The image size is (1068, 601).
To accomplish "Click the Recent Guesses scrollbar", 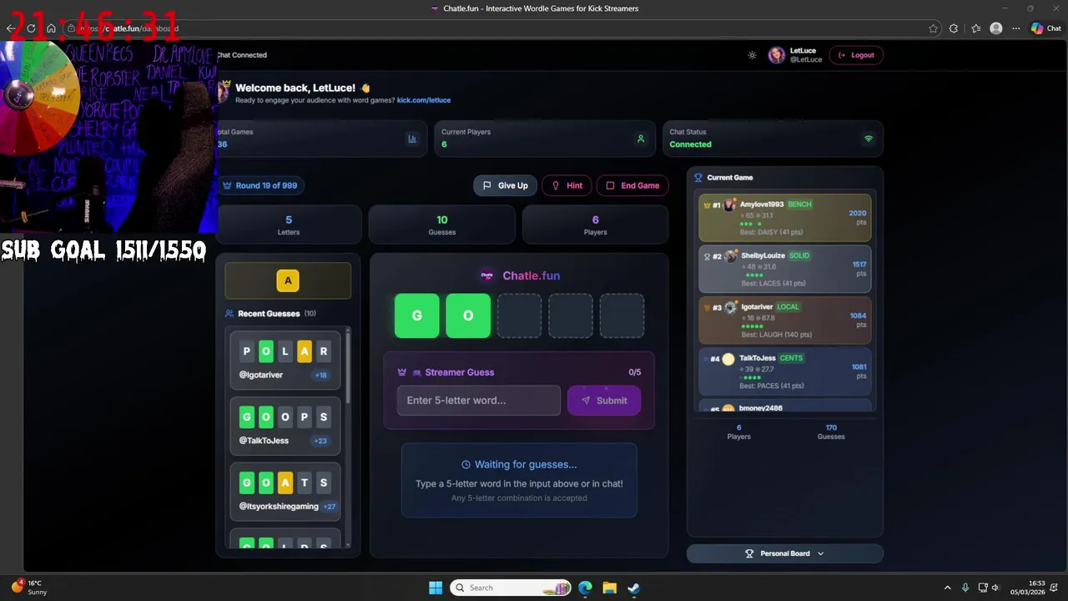I will 348,367.
